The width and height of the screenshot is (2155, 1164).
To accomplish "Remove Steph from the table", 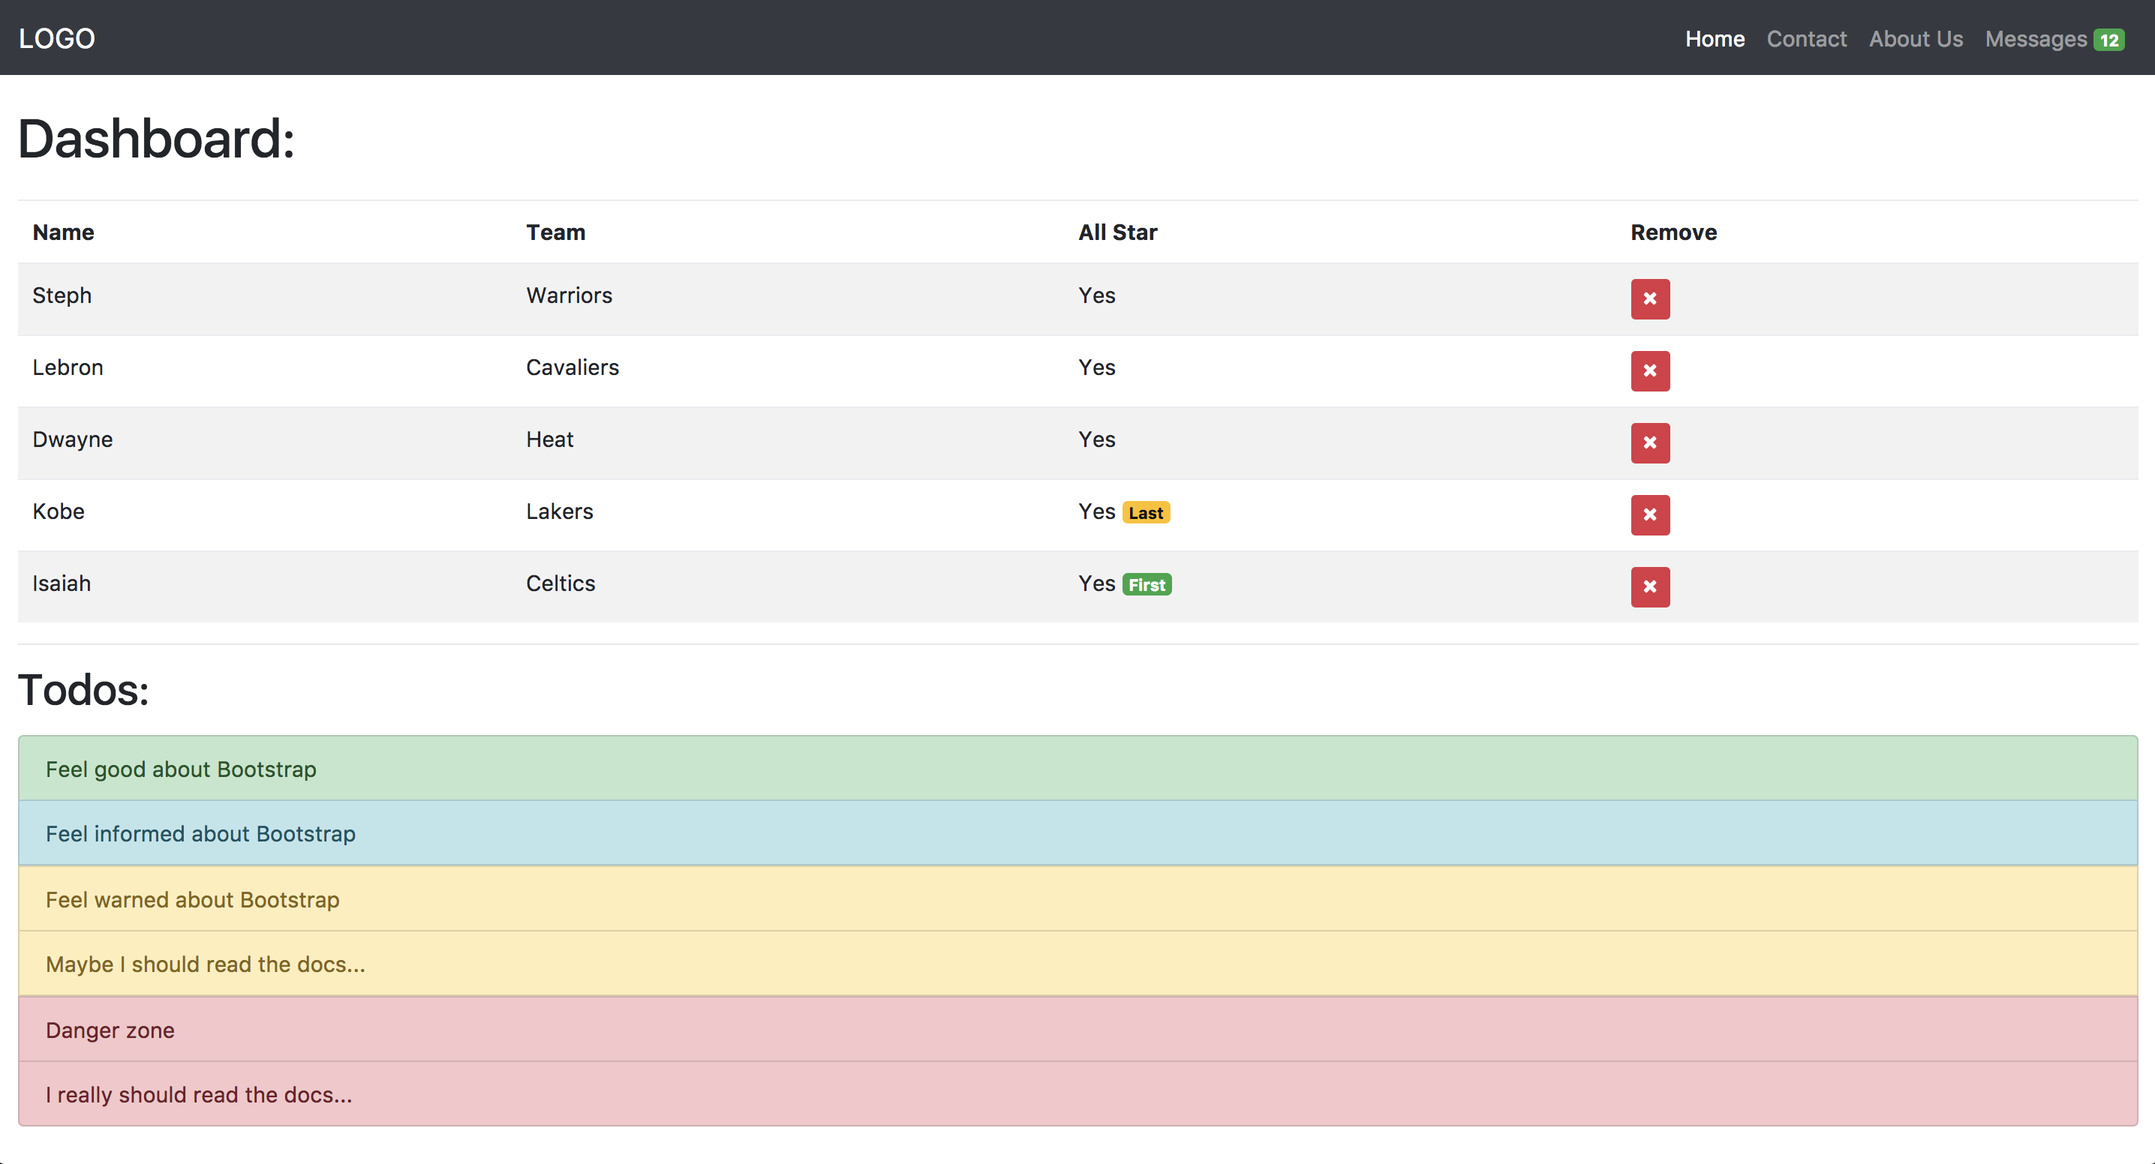I will tap(1649, 298).
